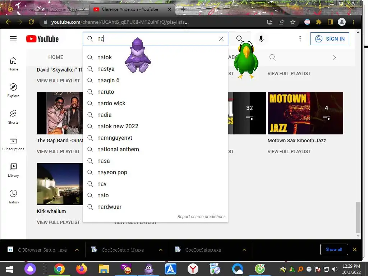Open Library in the sidebar
368x276 pixels.
tap(13, 170)
